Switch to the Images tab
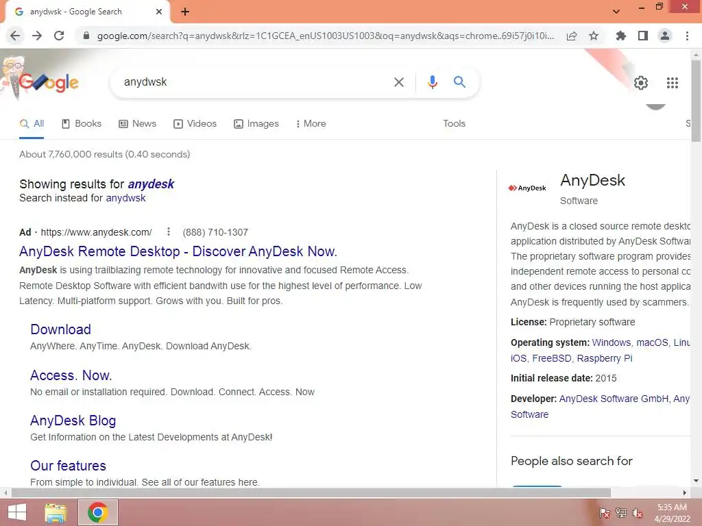This screenshot has width=702, height=526. click(x=256, y=124)
